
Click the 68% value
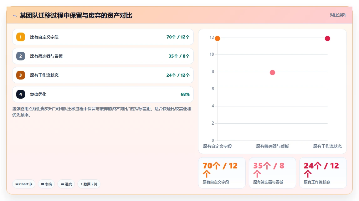185,94
